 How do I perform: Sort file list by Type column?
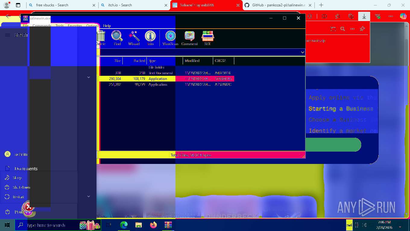(165, 61)
